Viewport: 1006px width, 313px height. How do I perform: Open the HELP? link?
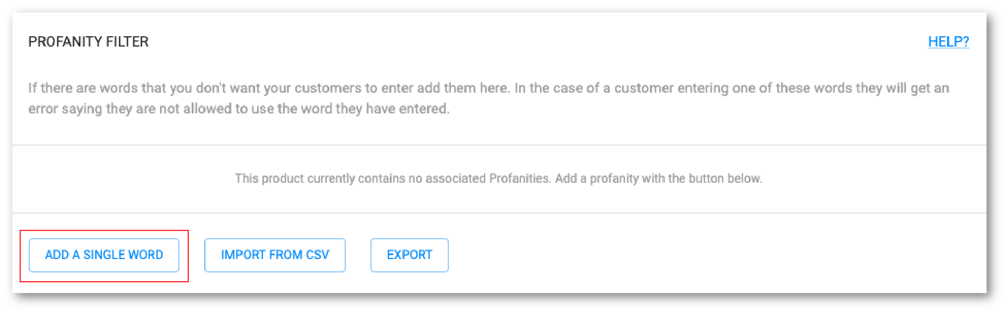click(x=949, y=42)
